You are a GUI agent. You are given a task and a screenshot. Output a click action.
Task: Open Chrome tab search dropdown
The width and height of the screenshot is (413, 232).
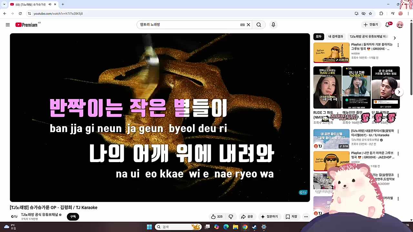[4, 5]
